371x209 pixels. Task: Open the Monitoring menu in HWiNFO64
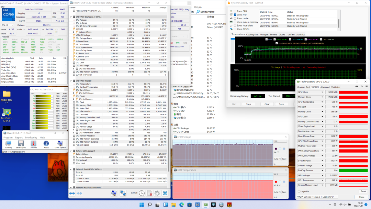click(31, 137)
